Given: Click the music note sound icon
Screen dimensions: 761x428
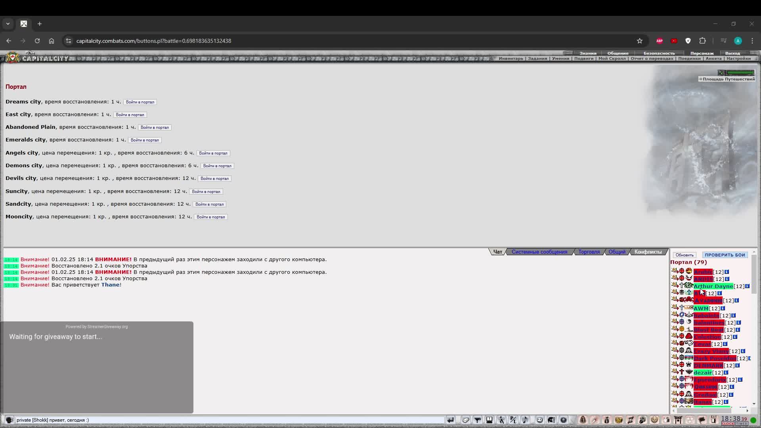Looking at the screenshot, I should (x=525, y=420).
